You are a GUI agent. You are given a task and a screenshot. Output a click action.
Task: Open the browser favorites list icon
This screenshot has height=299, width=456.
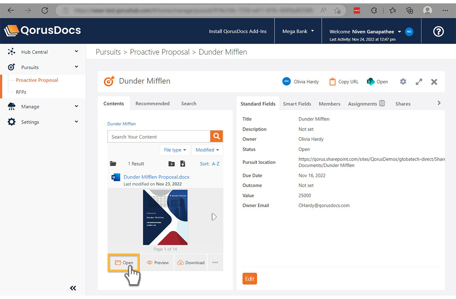pos(393,10)
